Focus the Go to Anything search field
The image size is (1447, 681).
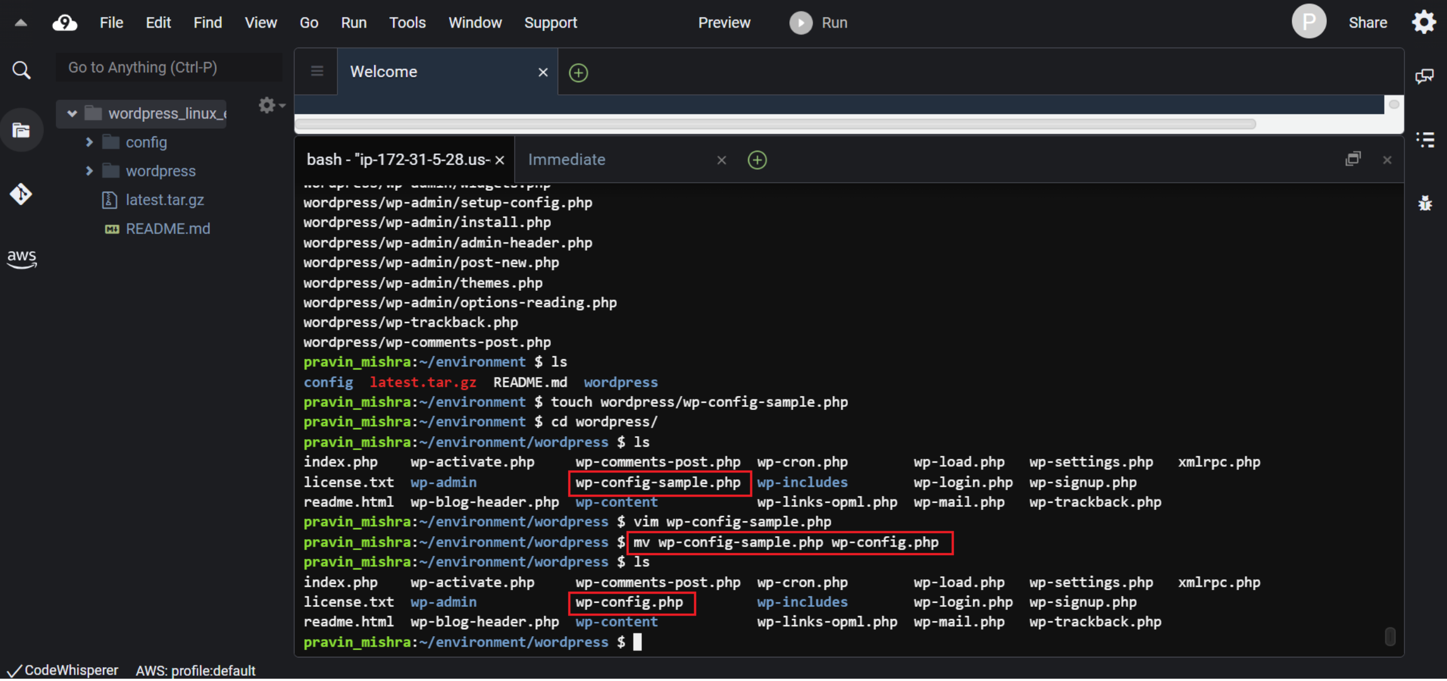pos(168,67)
